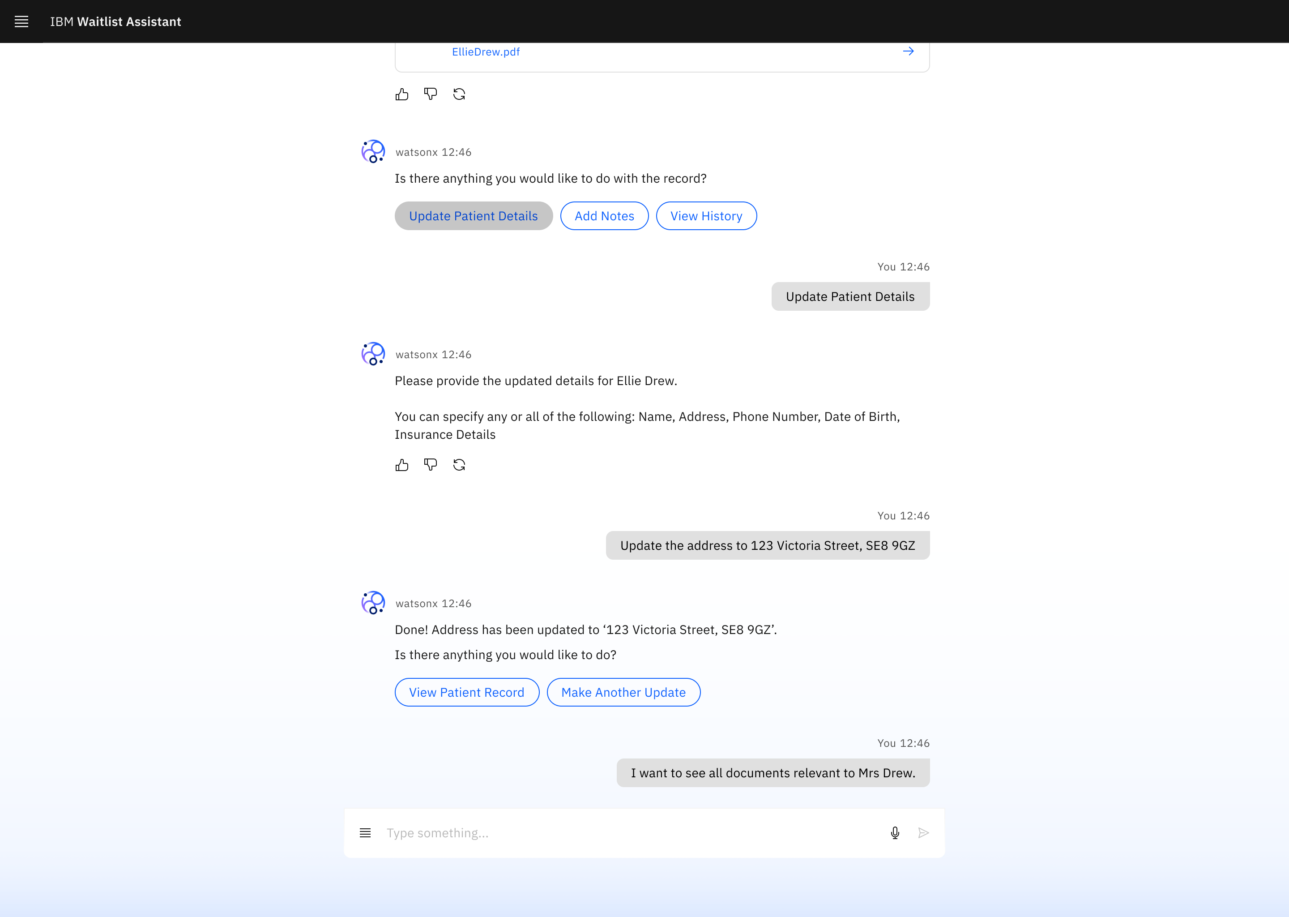This screenshot has width=1289, height=917.
Task: Open the hamburger menu in header
Action: point(21,21)
